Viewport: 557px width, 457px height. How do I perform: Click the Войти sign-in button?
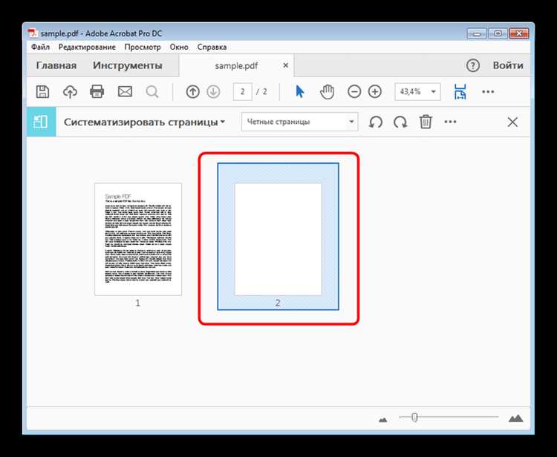[x=508, y=65]
